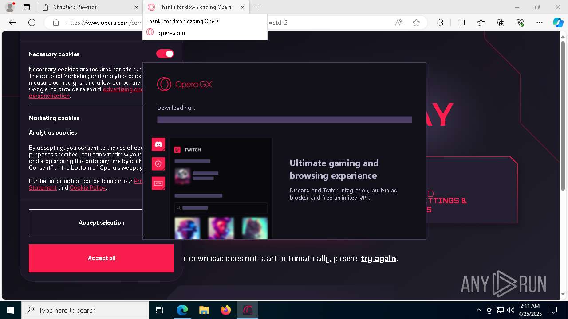Open advertising and personalization link
This screenshot has height=319, width=568.
pos(123,89)
